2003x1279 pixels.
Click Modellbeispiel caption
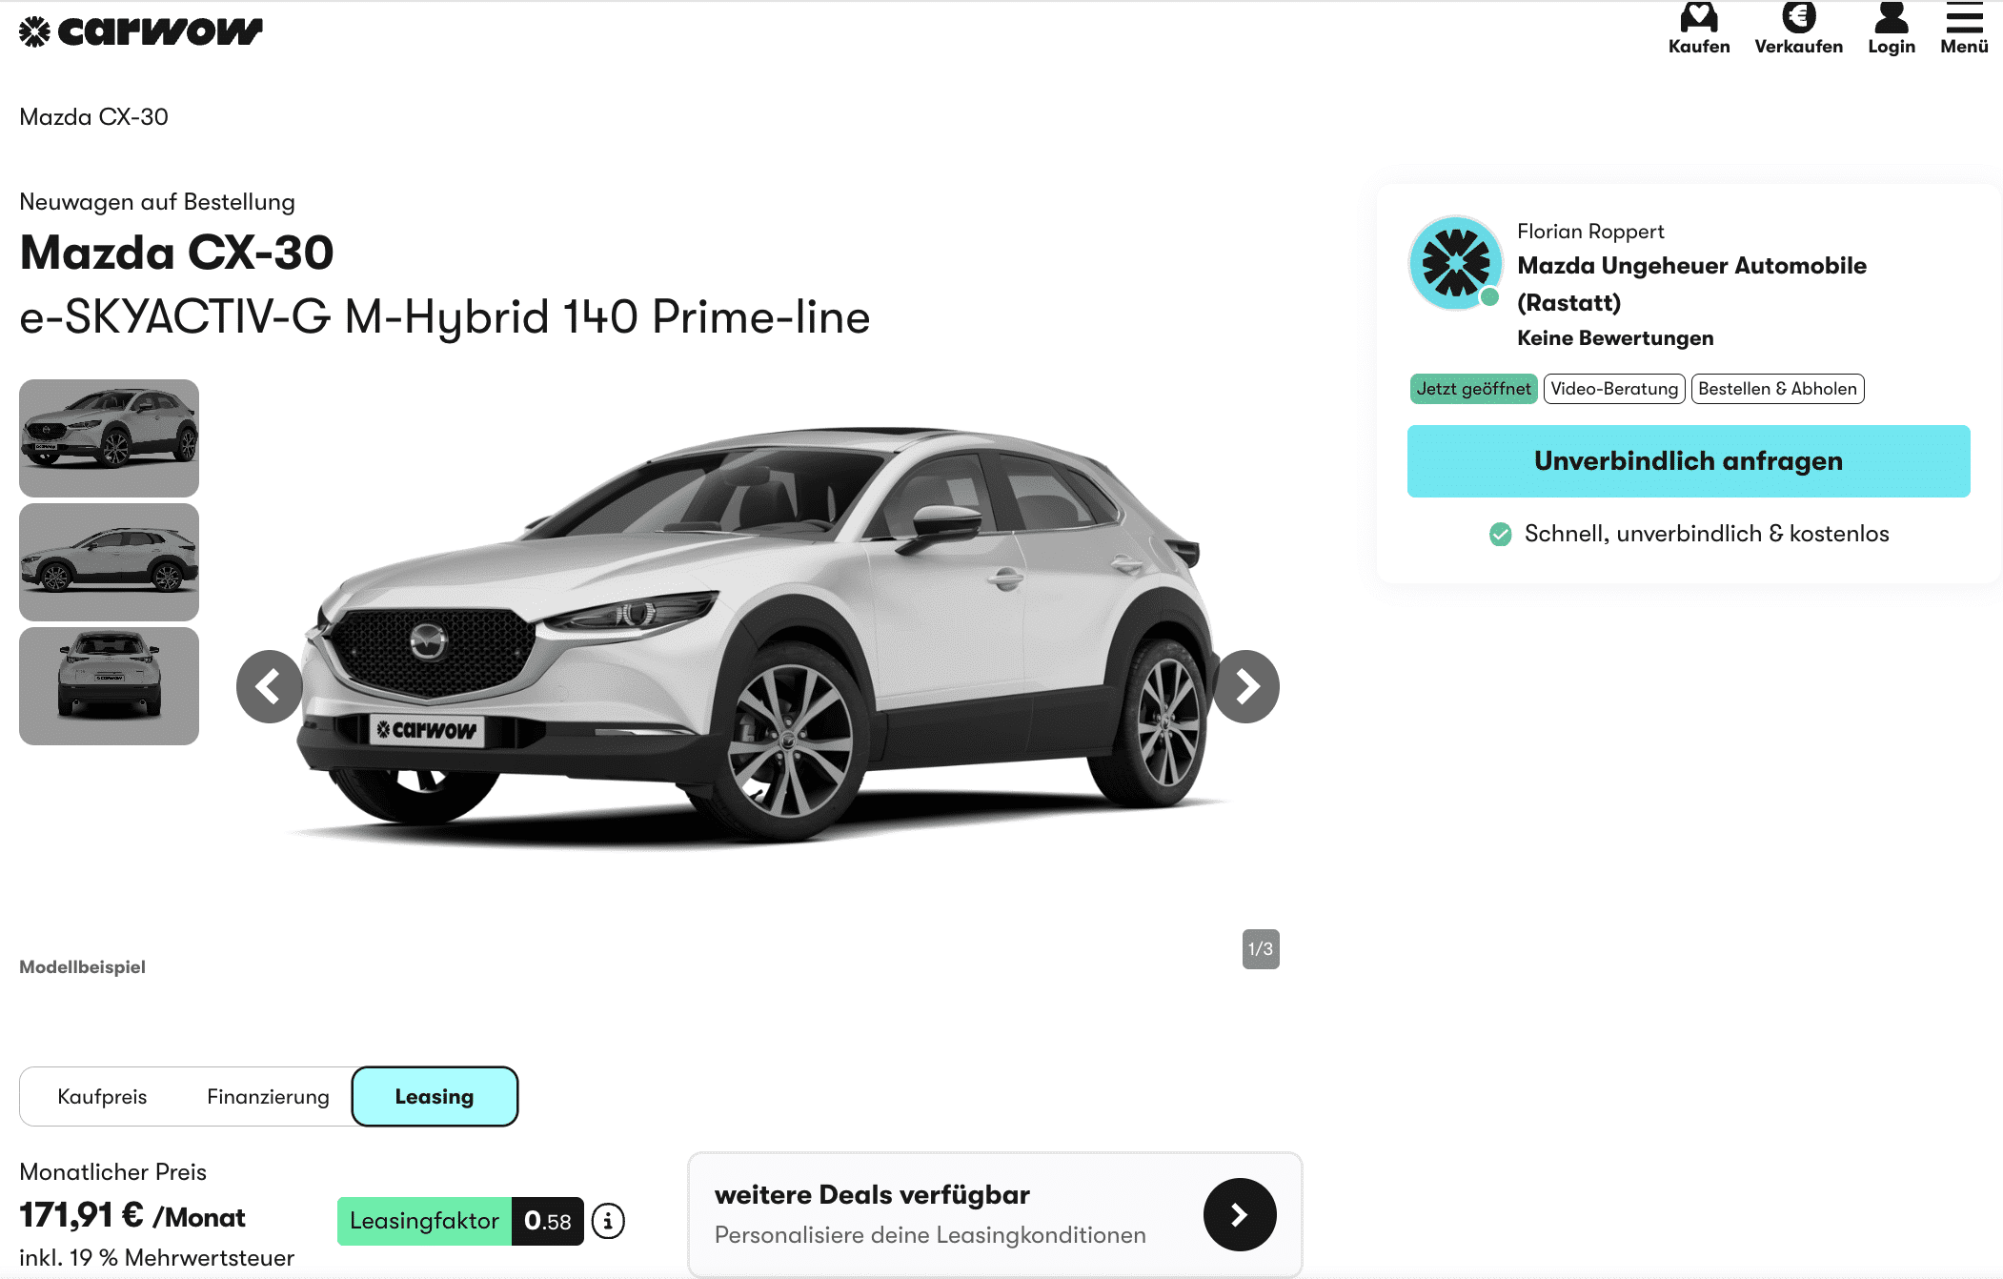[82, 967]
